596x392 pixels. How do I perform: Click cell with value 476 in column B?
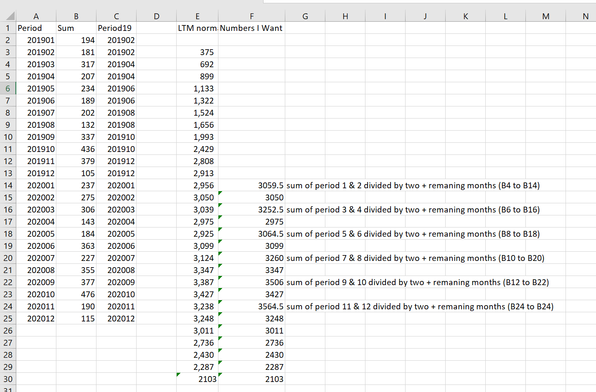76,294
